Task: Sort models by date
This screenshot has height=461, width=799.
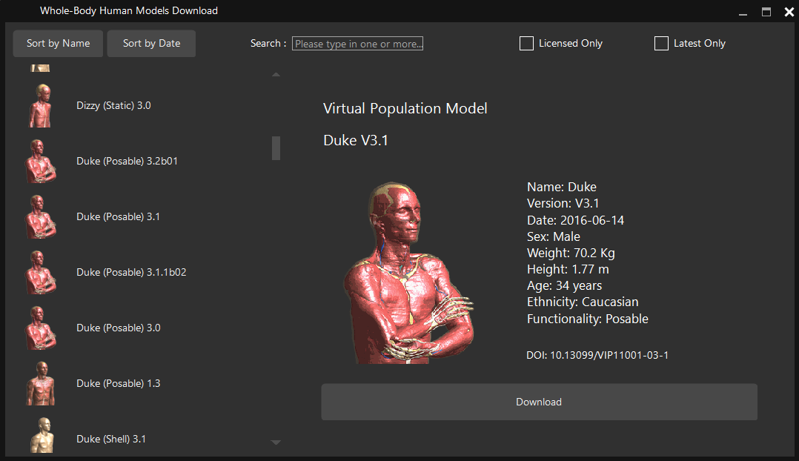Action: (151, 44)
